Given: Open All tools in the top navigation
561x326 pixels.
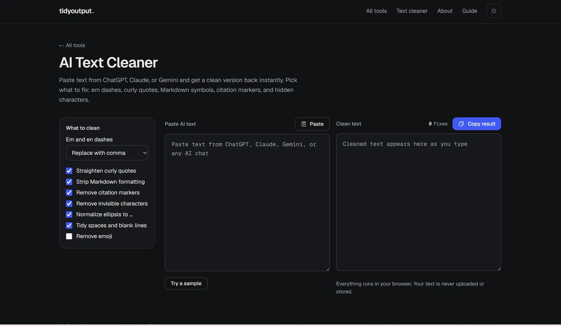Looking at the screenshot, I should point(376,11).
